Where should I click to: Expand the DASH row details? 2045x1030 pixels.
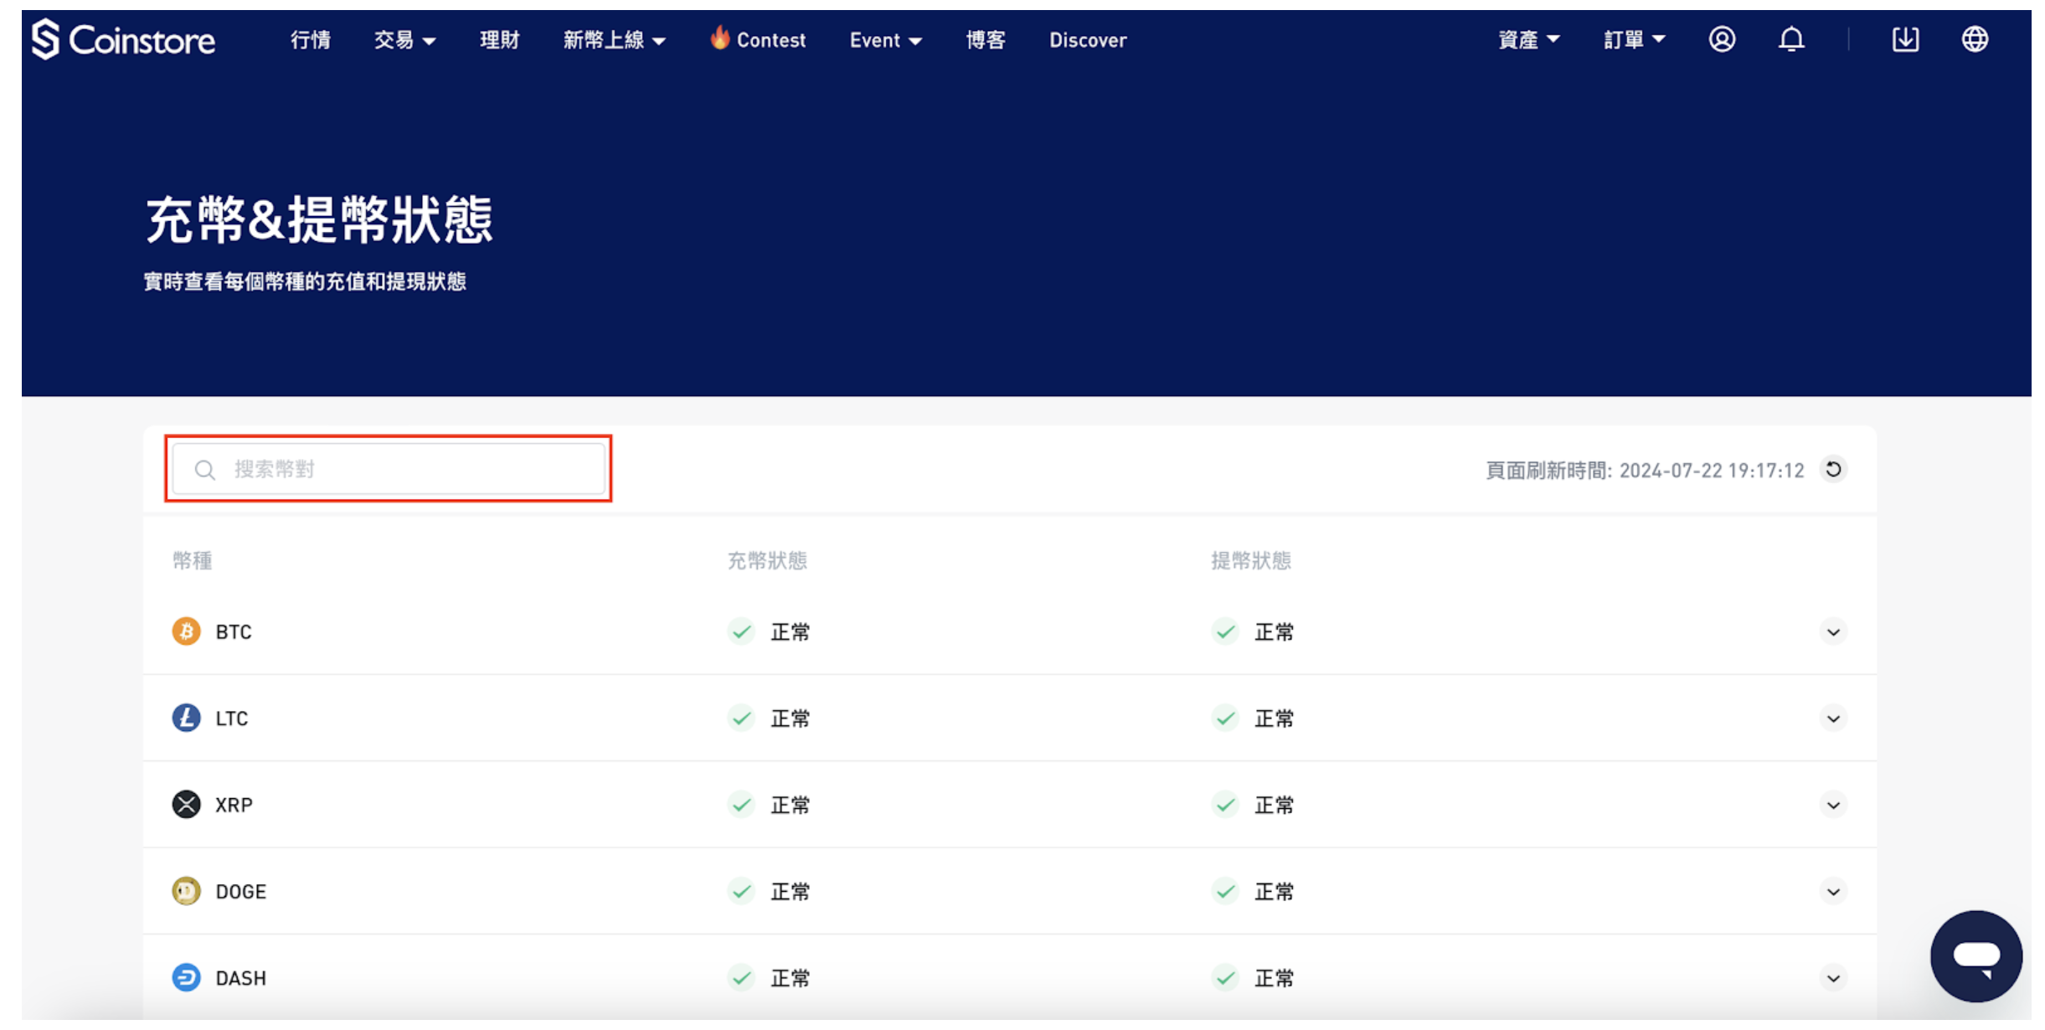tap(1833, 978)
